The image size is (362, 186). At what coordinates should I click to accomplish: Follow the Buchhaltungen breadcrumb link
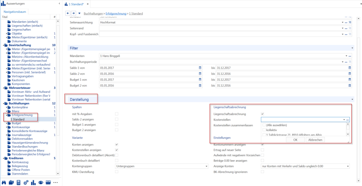point(93,14)
